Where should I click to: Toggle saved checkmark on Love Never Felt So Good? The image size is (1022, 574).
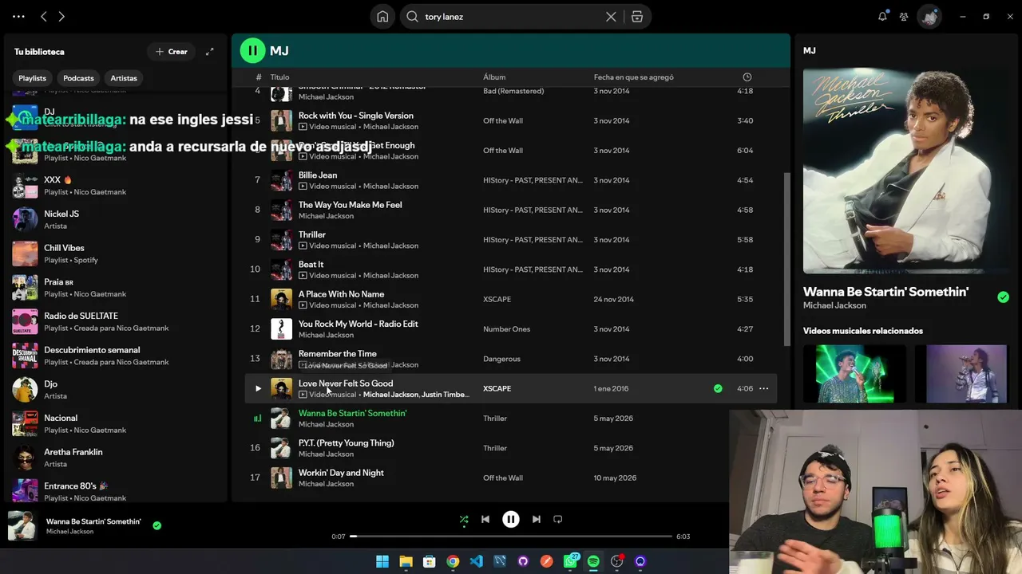click(x=718, y=389)
